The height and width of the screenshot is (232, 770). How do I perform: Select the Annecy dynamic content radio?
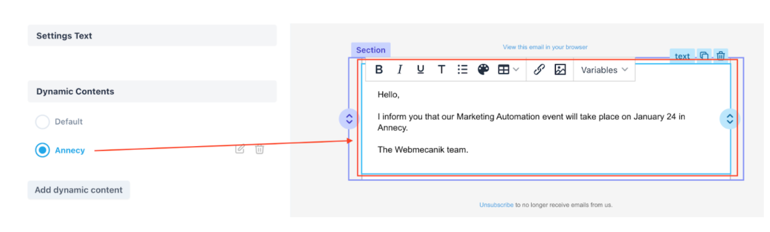click(42, 150)
